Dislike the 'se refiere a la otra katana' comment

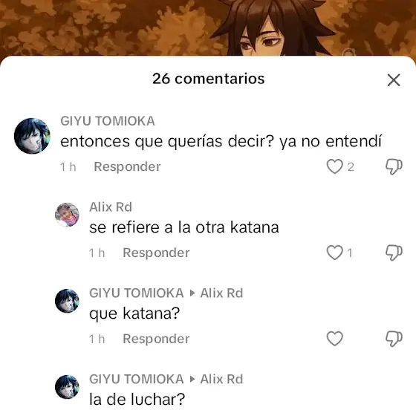(394, 253)
